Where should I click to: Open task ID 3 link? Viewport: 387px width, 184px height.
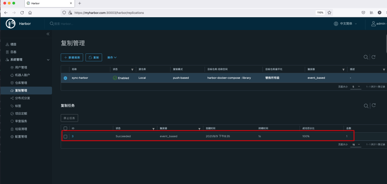click(72, 136)
